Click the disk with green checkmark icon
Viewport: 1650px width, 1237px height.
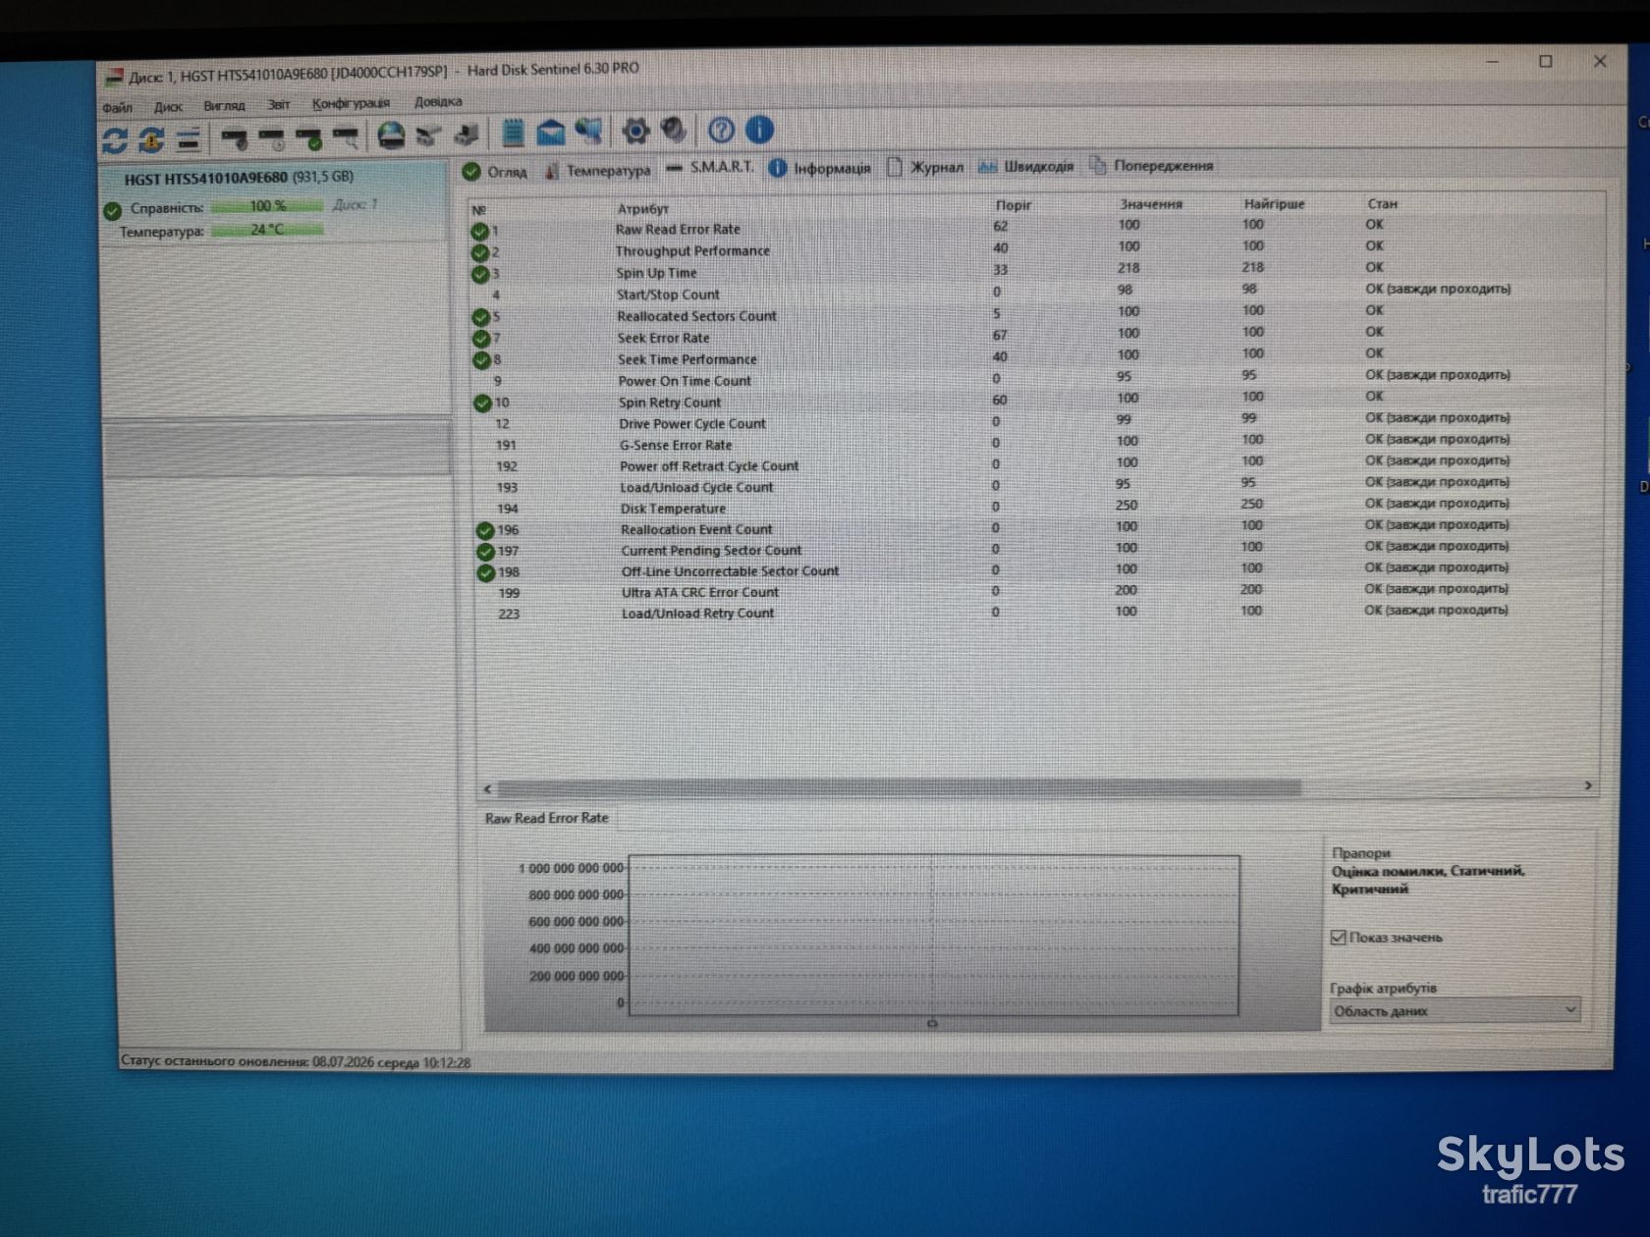(x=309, y=137)
